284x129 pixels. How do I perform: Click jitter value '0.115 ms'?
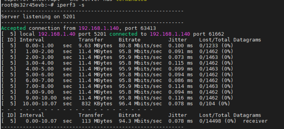pyautogui.click(x=180, y=63)
